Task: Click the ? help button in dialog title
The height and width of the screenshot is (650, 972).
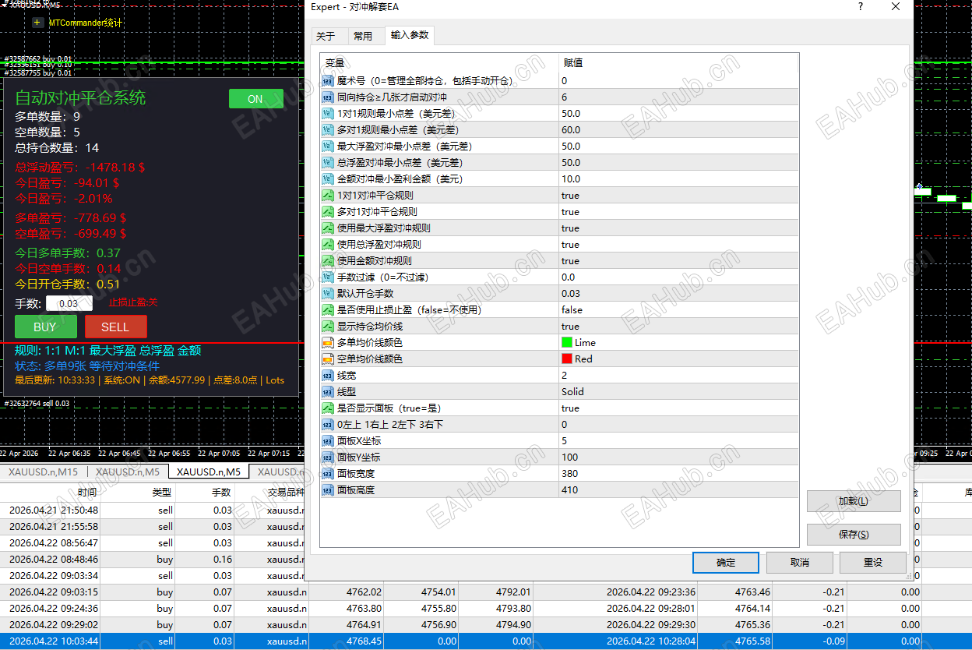Action: [861, 7]
